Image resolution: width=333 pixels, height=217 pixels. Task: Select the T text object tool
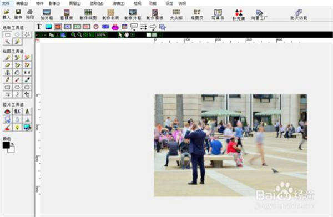tap(39, 27)
